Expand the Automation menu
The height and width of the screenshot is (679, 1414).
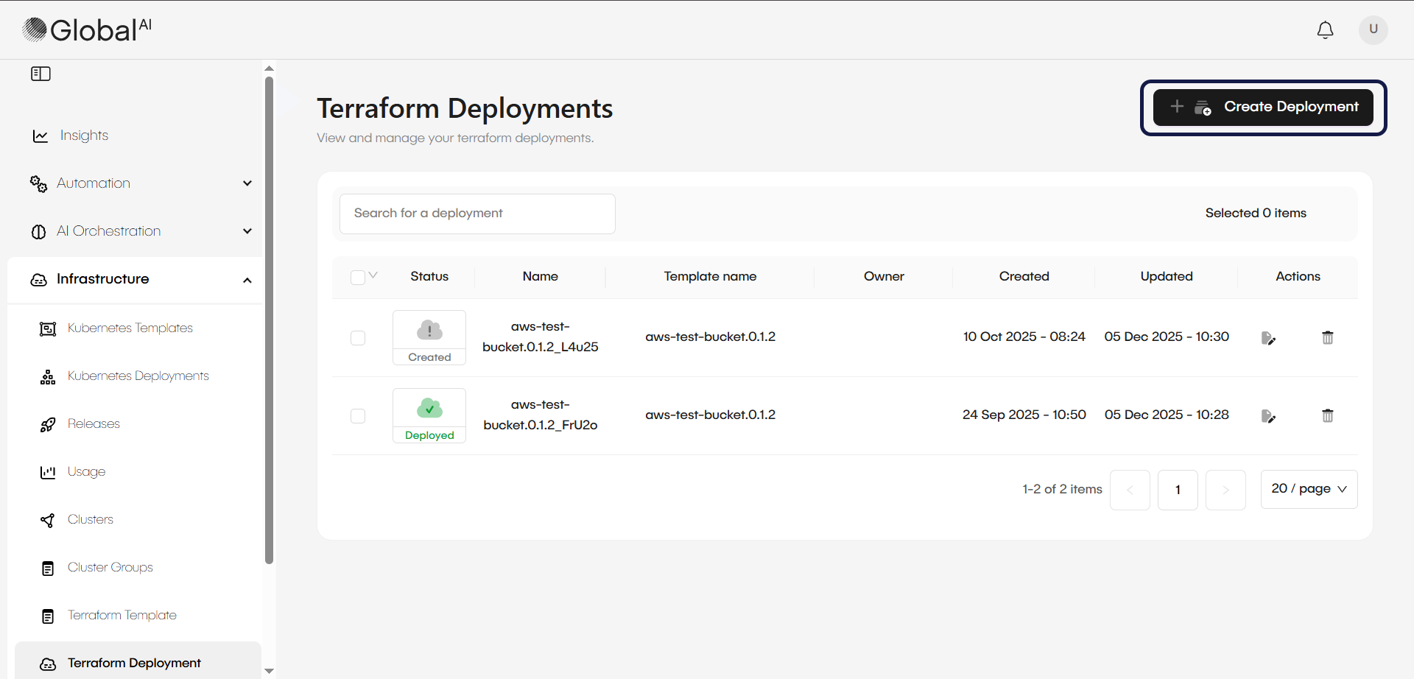247,183
